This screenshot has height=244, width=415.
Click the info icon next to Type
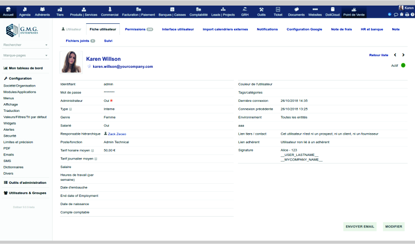[70, 109]
